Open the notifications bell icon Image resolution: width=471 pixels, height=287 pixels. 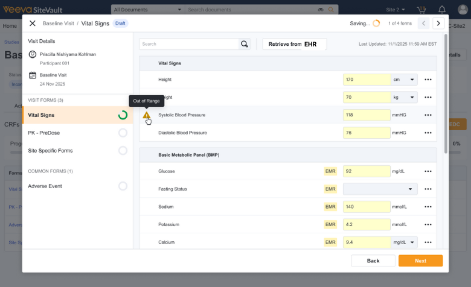click(442, 10)
